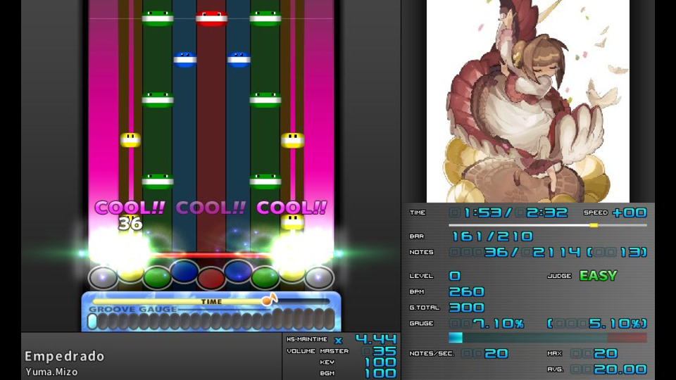Click the AVG. 20.00 value
This screenshot has width=676, height=380.
[608, 369]
